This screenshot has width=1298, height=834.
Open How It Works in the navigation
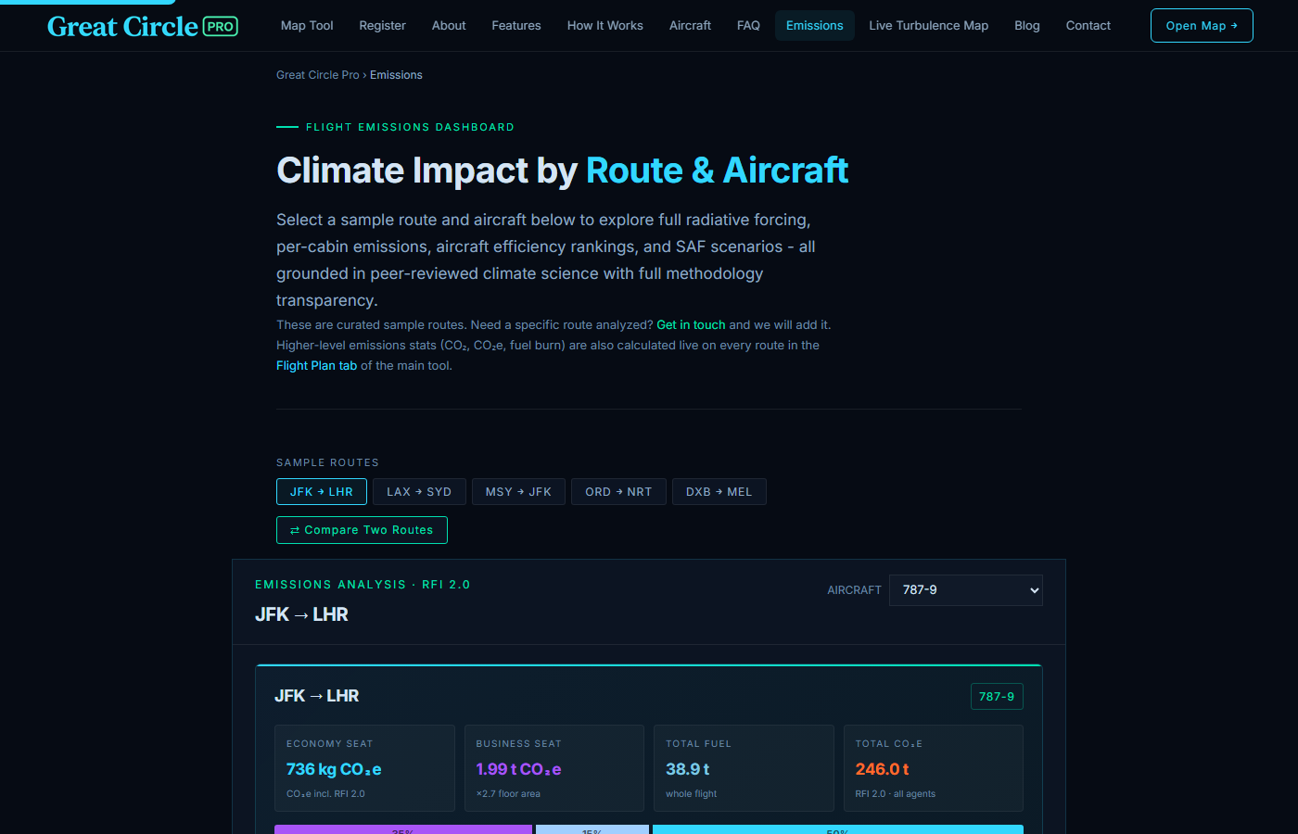pos(605,26)
